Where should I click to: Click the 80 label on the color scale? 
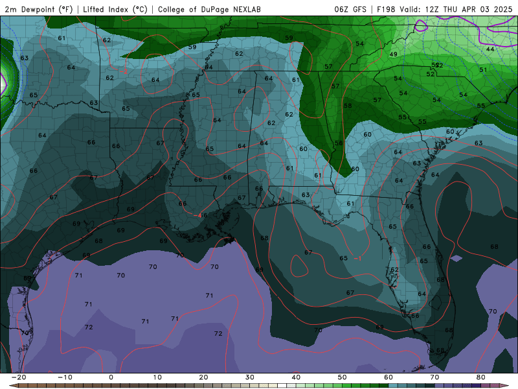[481, 377]
